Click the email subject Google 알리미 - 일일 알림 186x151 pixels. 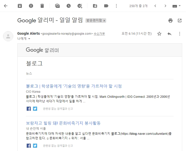[x=50, y=20]
